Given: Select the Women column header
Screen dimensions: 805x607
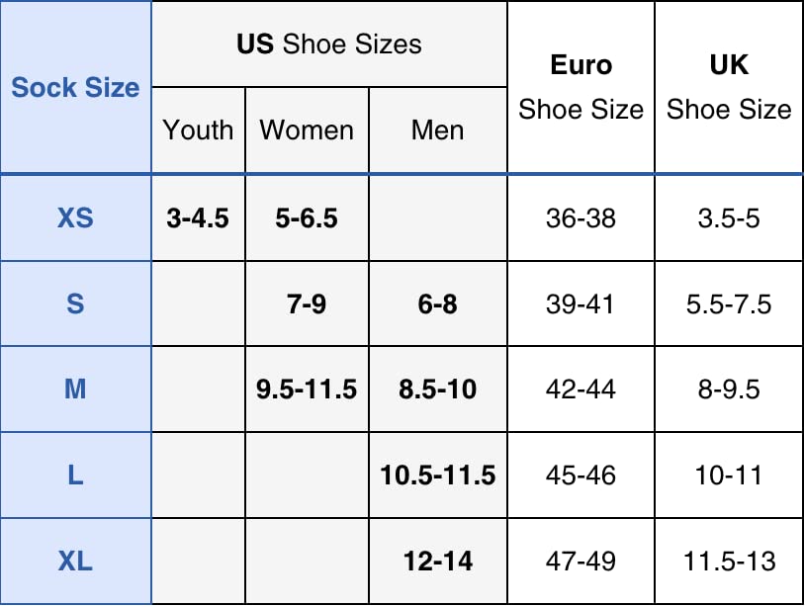Looking at the screenshot, I should tap(307, 130).
